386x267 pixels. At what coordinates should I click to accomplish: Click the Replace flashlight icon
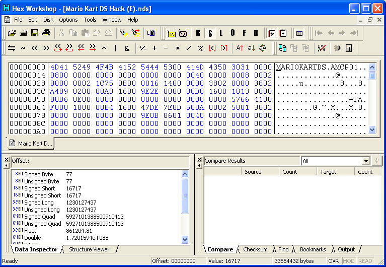[135, 33]
